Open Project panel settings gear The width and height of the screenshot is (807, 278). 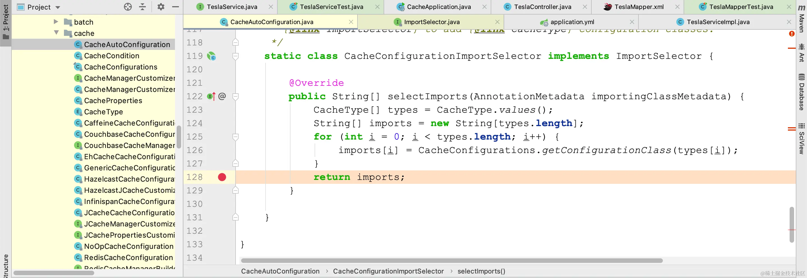tap(161, 7)
